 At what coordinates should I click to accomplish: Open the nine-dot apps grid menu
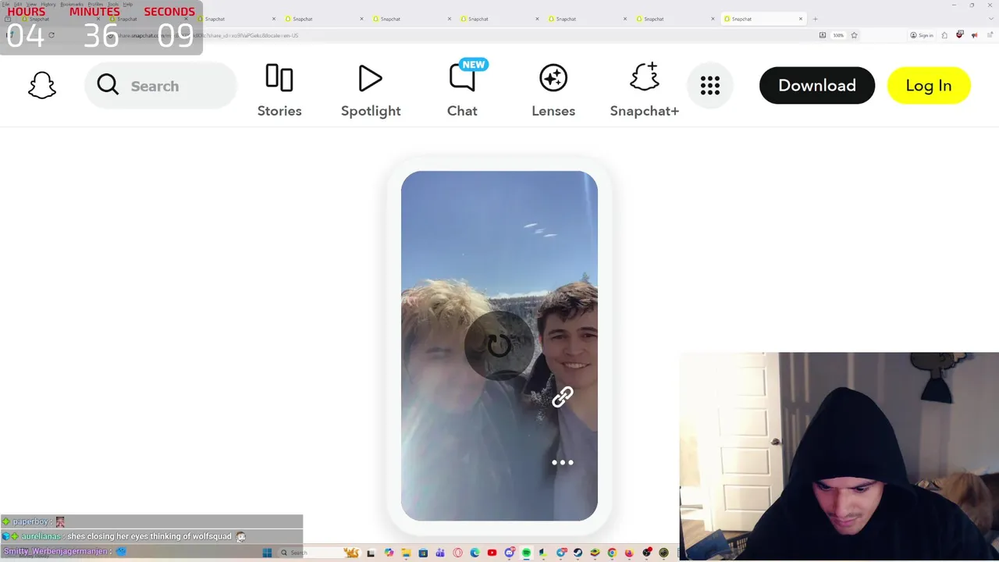click(x=709, y=86)
